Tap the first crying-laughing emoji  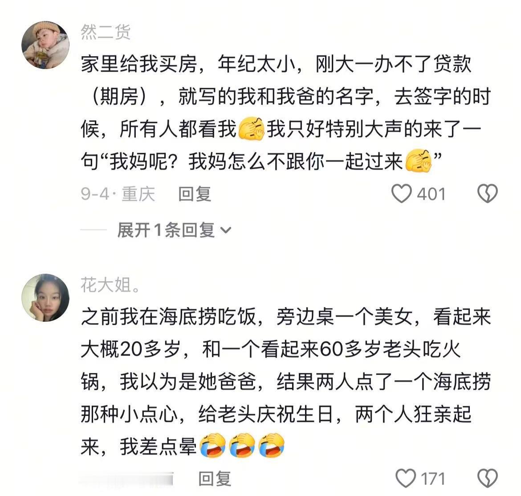213,446
